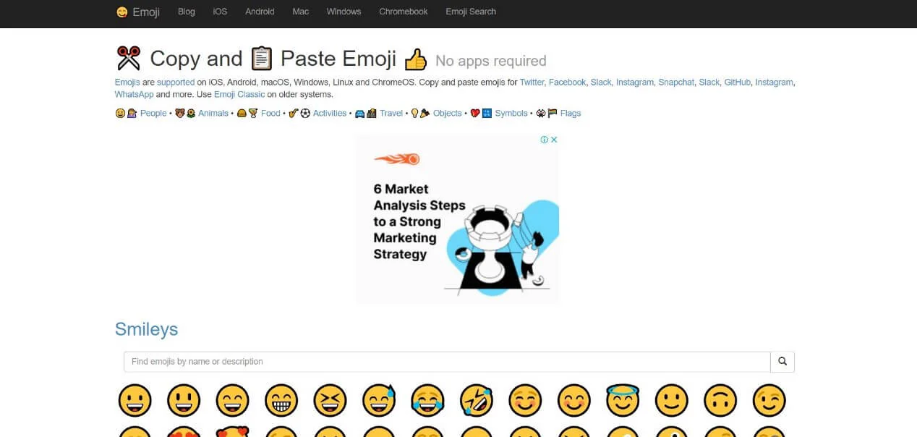
Task: Jump to the Flags emoji category
Action: pyautogui.click(x=571, y=114)
